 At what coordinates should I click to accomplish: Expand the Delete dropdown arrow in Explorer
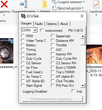(4, 15)
